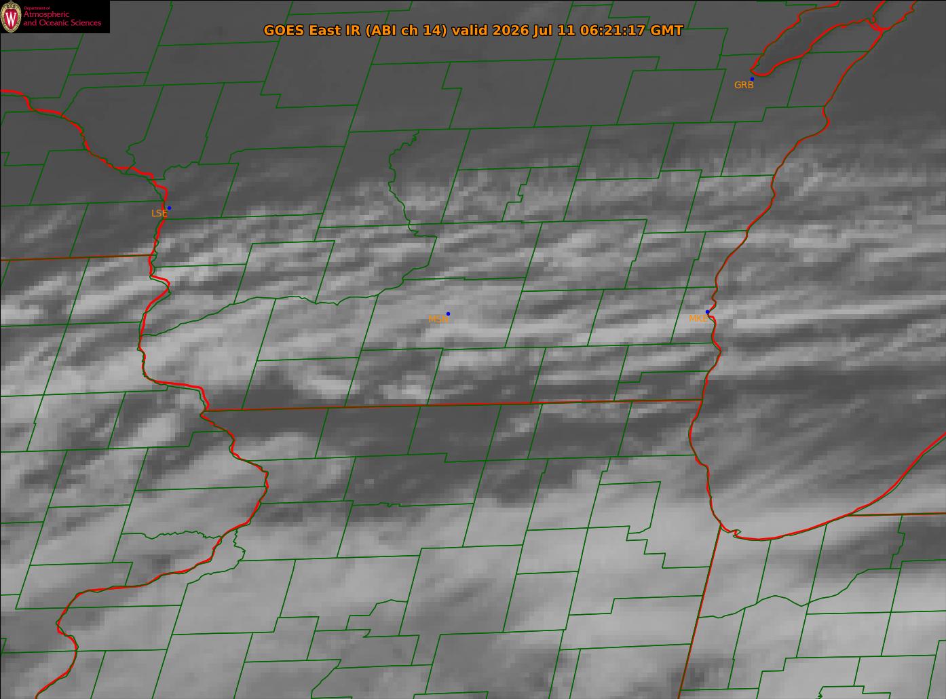Click the Department of text above Atmospheric
This screenshot has height=699, width=946.
click(37, 7)
